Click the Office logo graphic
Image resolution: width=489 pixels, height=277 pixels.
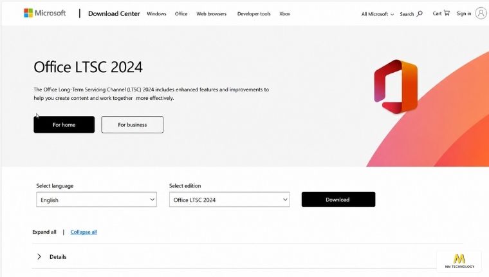(x=396, y=86)
